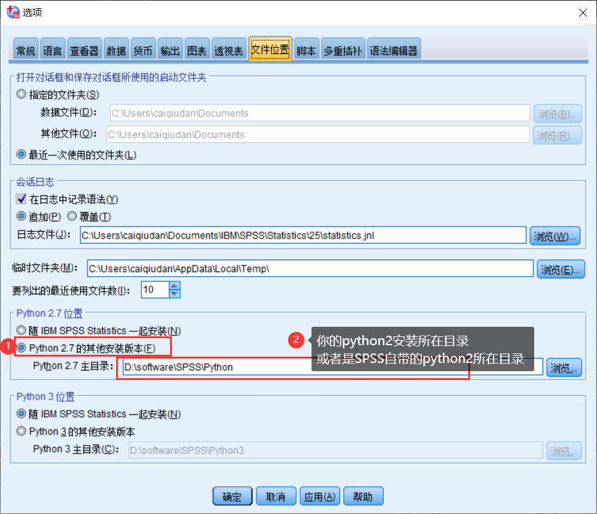
Task: Click 浏览(W) next to journal file
Action: (555, 235)
